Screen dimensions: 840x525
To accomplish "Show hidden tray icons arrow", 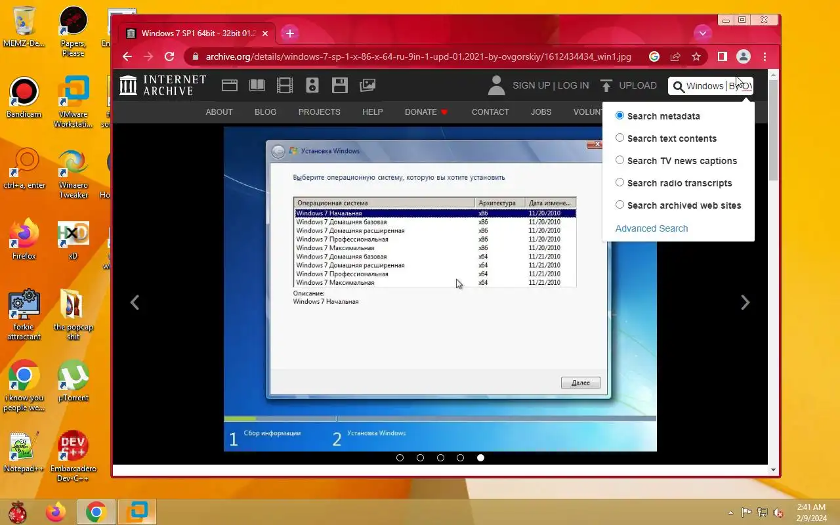I will [730, 513].
